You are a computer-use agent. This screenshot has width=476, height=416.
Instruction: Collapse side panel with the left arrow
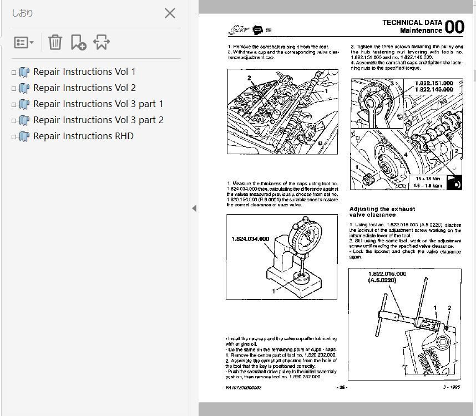point(194,208)
